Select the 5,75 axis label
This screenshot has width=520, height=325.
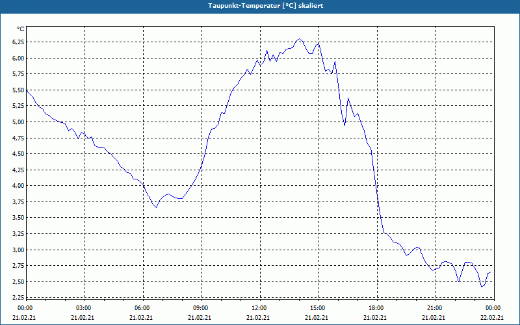(18, 74)
